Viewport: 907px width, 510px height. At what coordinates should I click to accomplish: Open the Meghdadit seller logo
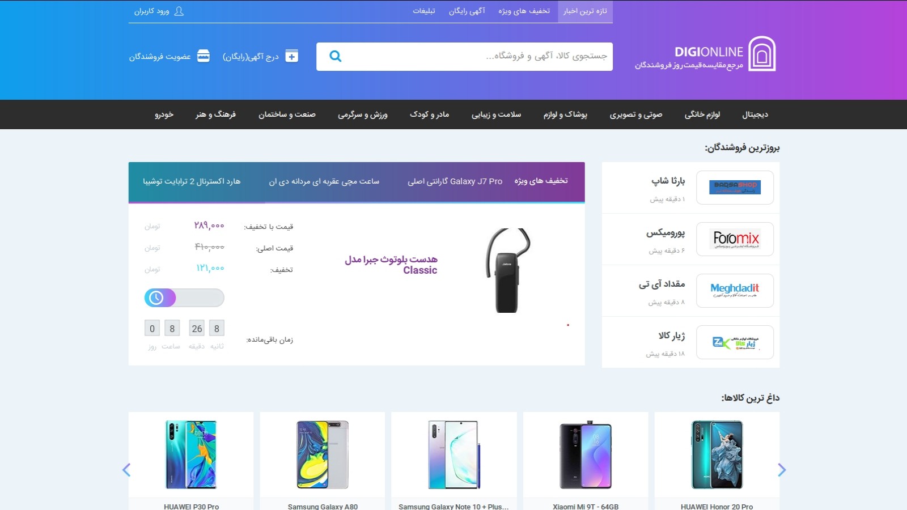735,291
